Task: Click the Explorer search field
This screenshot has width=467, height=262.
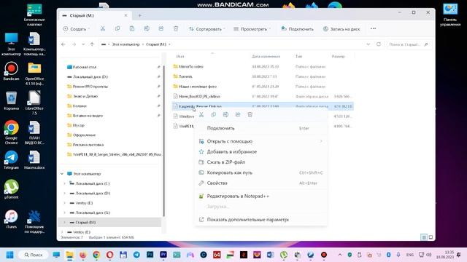Action: 409,44
